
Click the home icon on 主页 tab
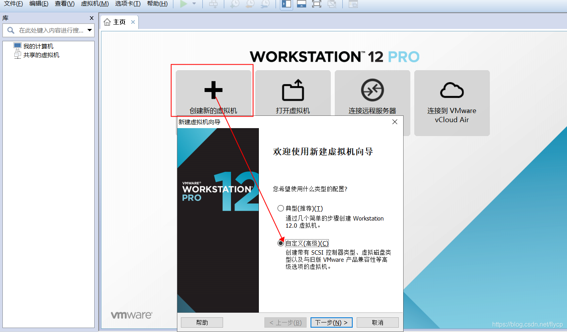coord(107,22)
